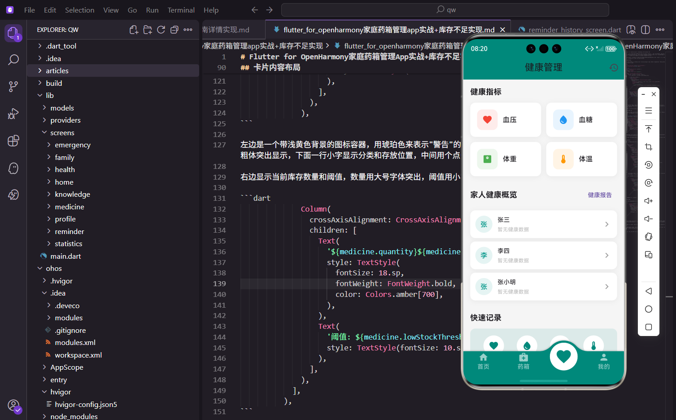Open the Extensions view
This screenshot has width=676, height=420.
(13, 141)
